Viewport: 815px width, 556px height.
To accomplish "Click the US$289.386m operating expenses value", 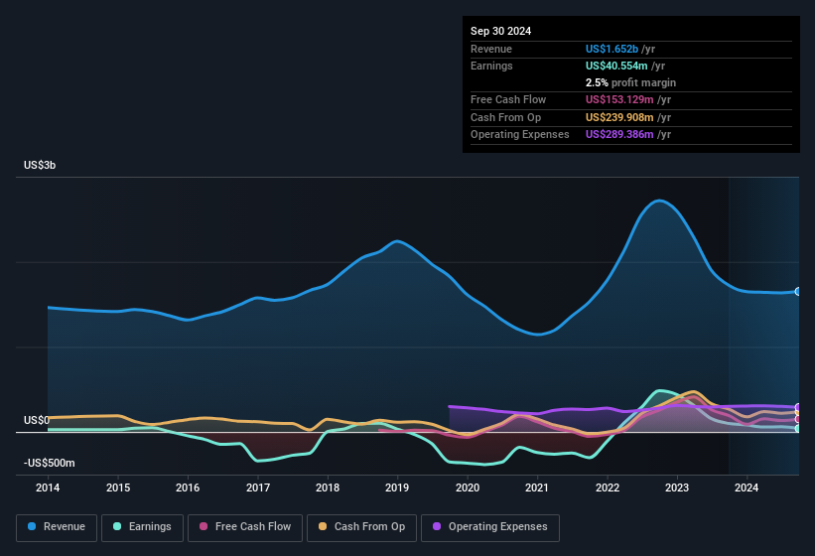I will [619, 134].
